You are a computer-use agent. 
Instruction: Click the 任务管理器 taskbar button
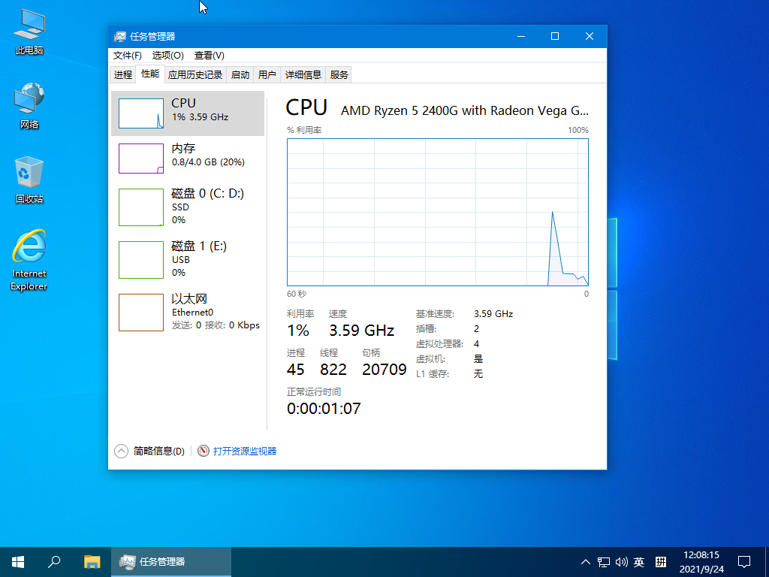(x=171, y=562)
